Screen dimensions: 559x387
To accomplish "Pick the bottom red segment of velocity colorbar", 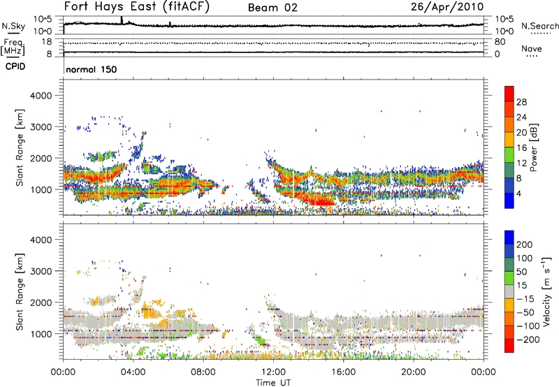I will pyautogui.click(x=509, y=346).
